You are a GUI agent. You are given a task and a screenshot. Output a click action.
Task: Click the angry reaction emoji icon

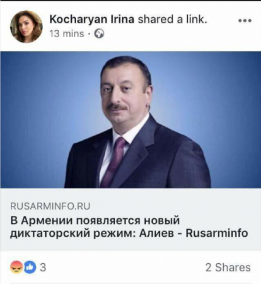[17, 267]
